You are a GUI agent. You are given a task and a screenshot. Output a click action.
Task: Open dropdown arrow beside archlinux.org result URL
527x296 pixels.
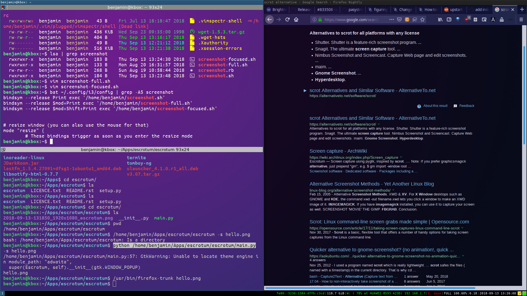pyautogui.click(x=401, y=157)
